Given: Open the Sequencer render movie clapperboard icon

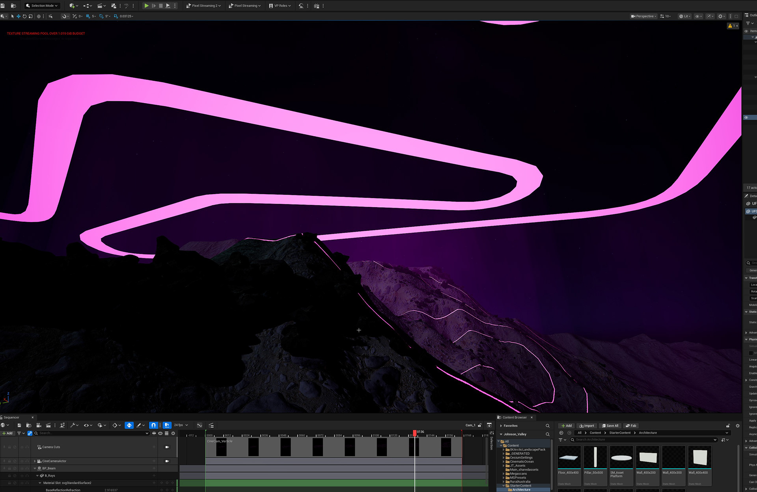Looking at the screenshot, I should [48, 425].
